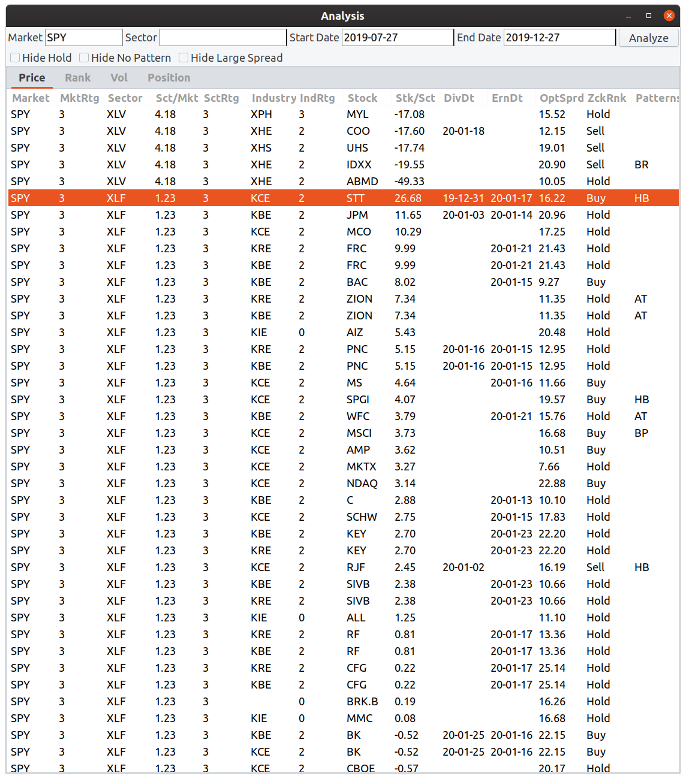The image size is (686, 779).
Task: Close the Analysis window
Action: coord(669,16)
